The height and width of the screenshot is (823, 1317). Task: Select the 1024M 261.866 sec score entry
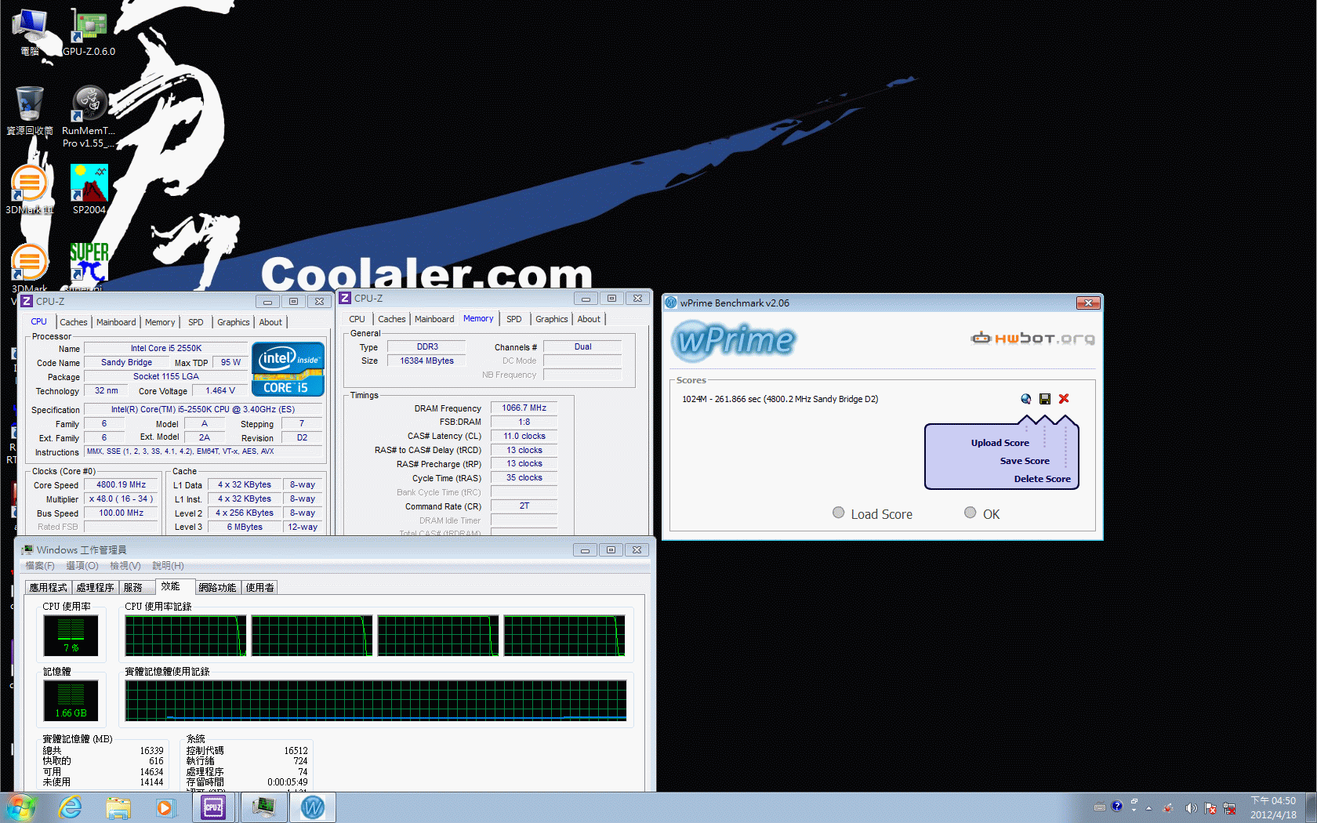pos(780,399)
